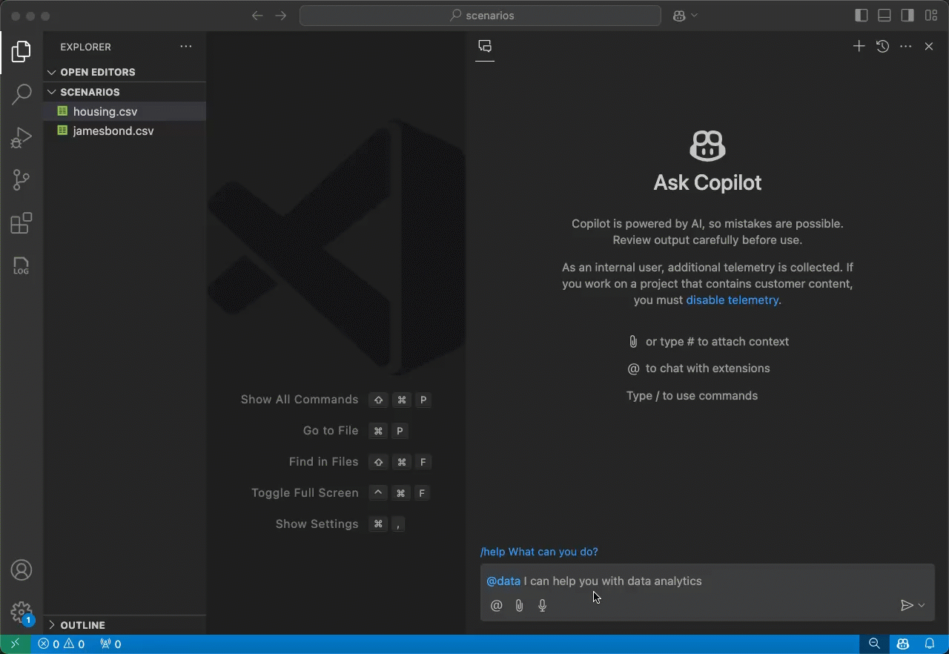The image size is (949, 654).
Task: Click the @ chat participants icon
Action: 497,606
